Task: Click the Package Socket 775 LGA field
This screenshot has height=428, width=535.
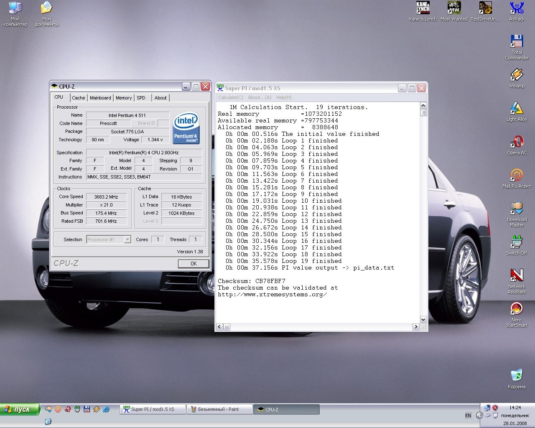Action: [127, 131]
